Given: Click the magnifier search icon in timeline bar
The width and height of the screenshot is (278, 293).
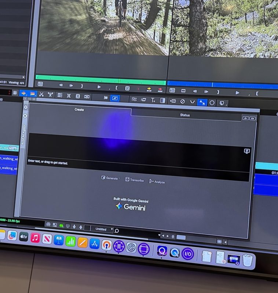Looking at the screenshot, I should pos(116,231).
